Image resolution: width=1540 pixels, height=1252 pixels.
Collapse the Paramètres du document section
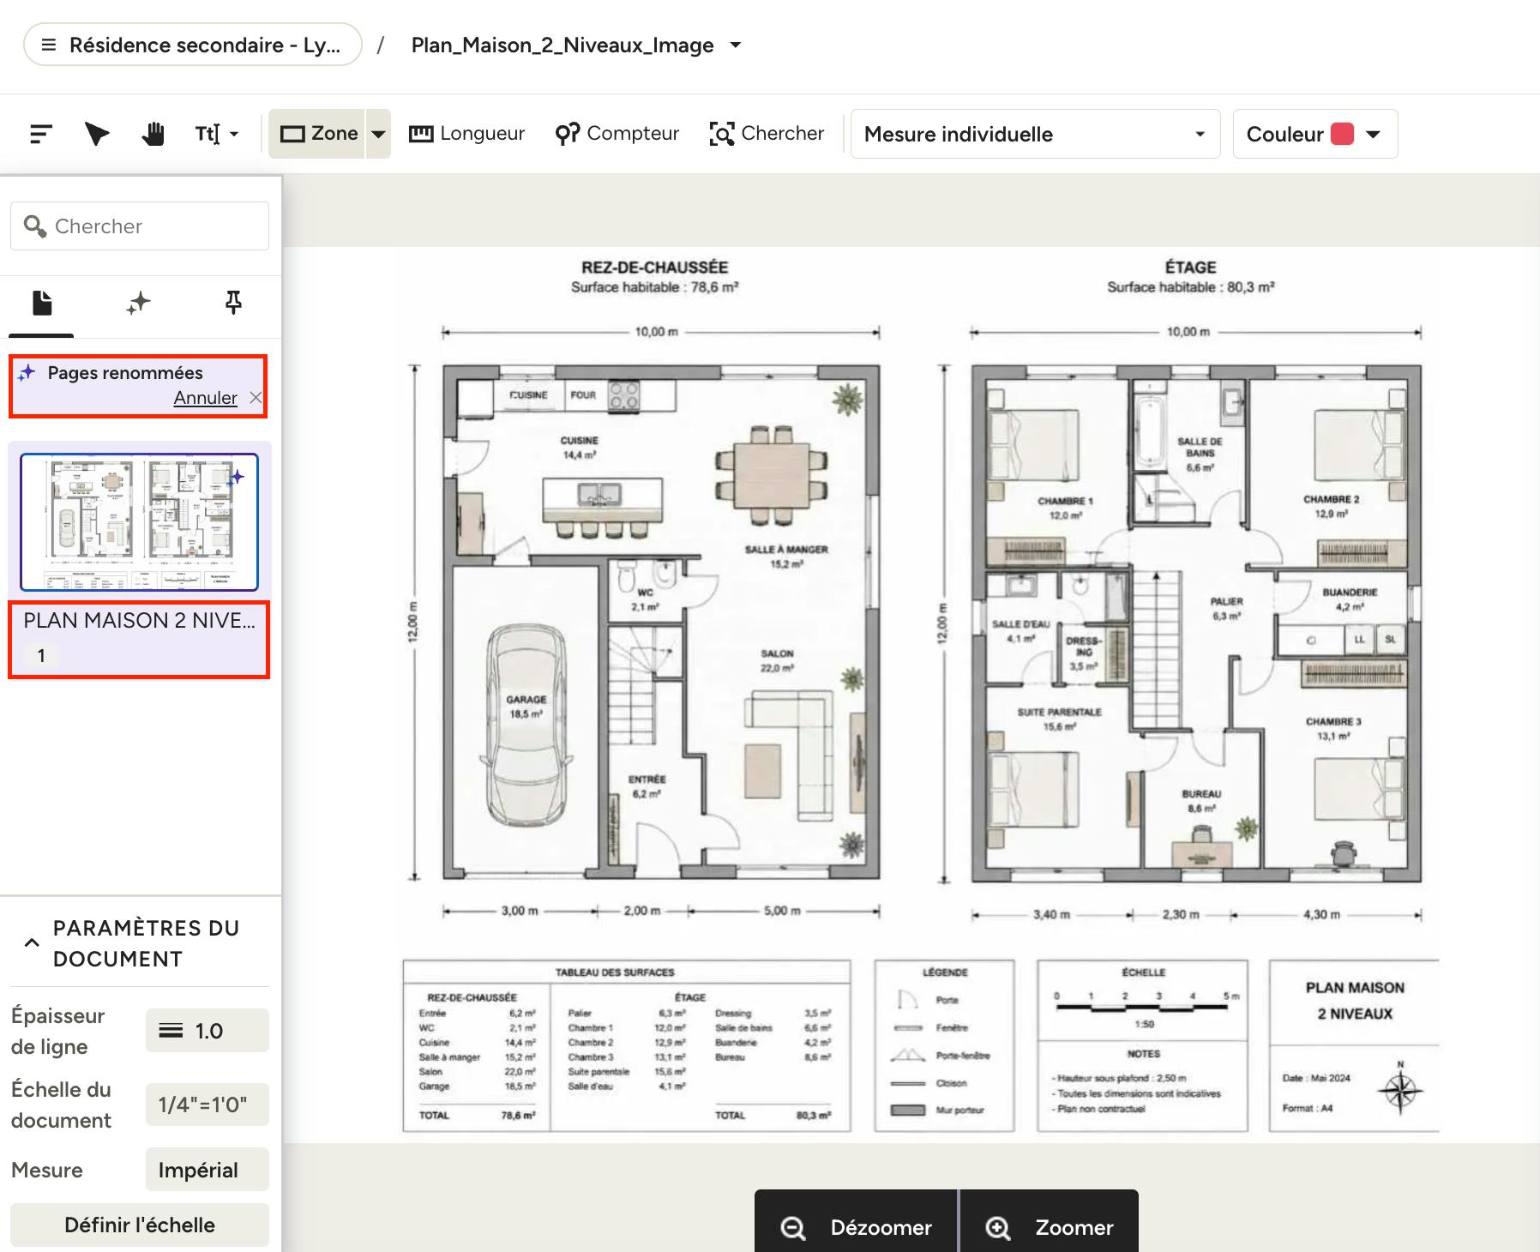tap(32, 942)
